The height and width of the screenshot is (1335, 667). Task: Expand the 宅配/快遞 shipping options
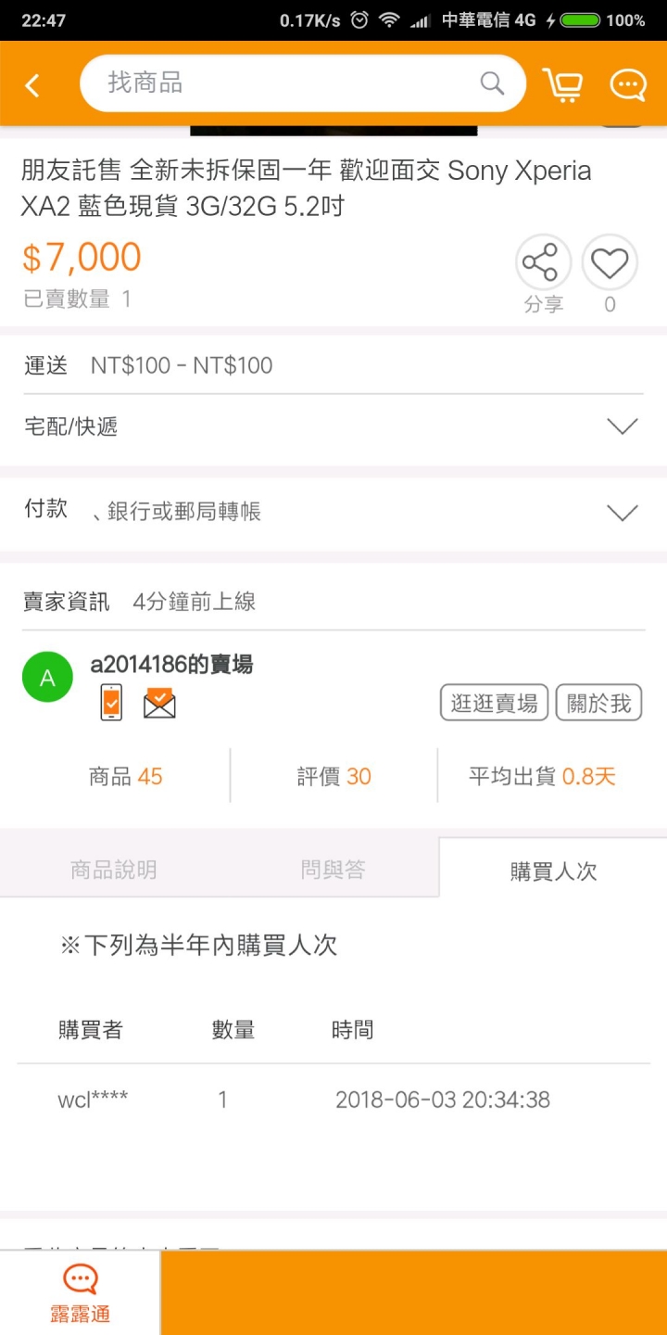pos(333,427)
